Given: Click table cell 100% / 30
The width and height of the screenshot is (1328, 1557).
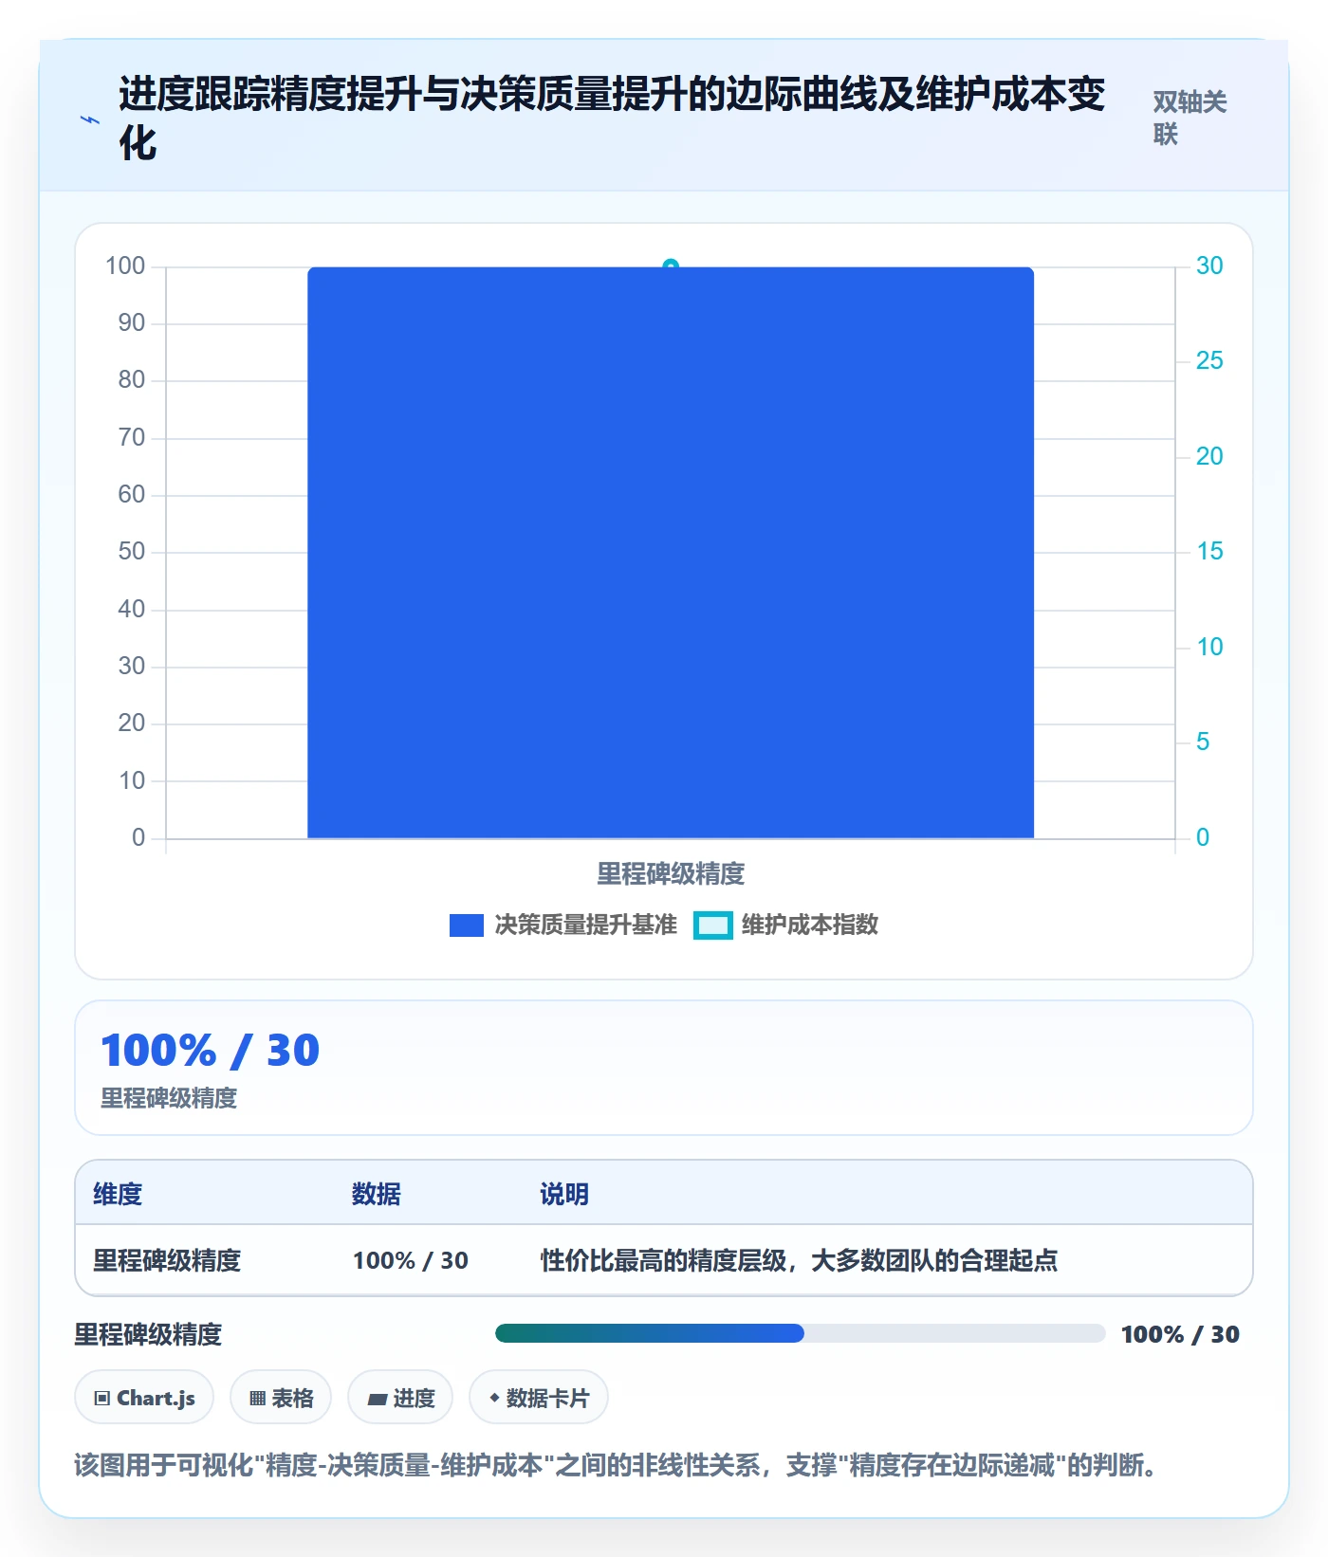Looking at the screenshot, I should (411, 1260).
